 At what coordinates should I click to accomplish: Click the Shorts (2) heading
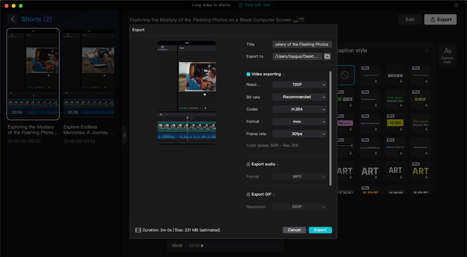[x=36, y=19]
